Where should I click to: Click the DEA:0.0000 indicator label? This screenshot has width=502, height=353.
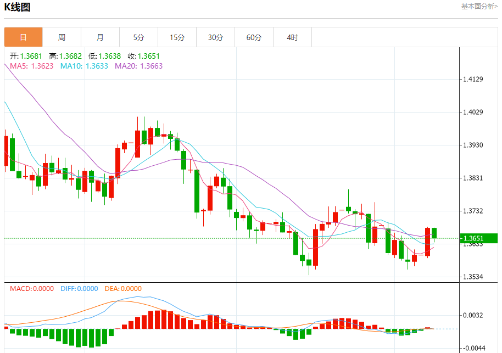tap(123, 289)
